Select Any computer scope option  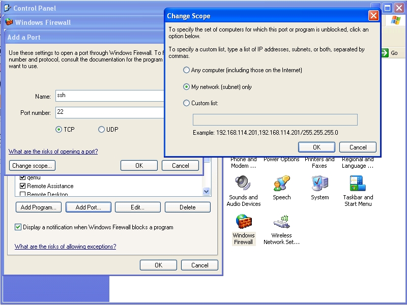point(186,70)
